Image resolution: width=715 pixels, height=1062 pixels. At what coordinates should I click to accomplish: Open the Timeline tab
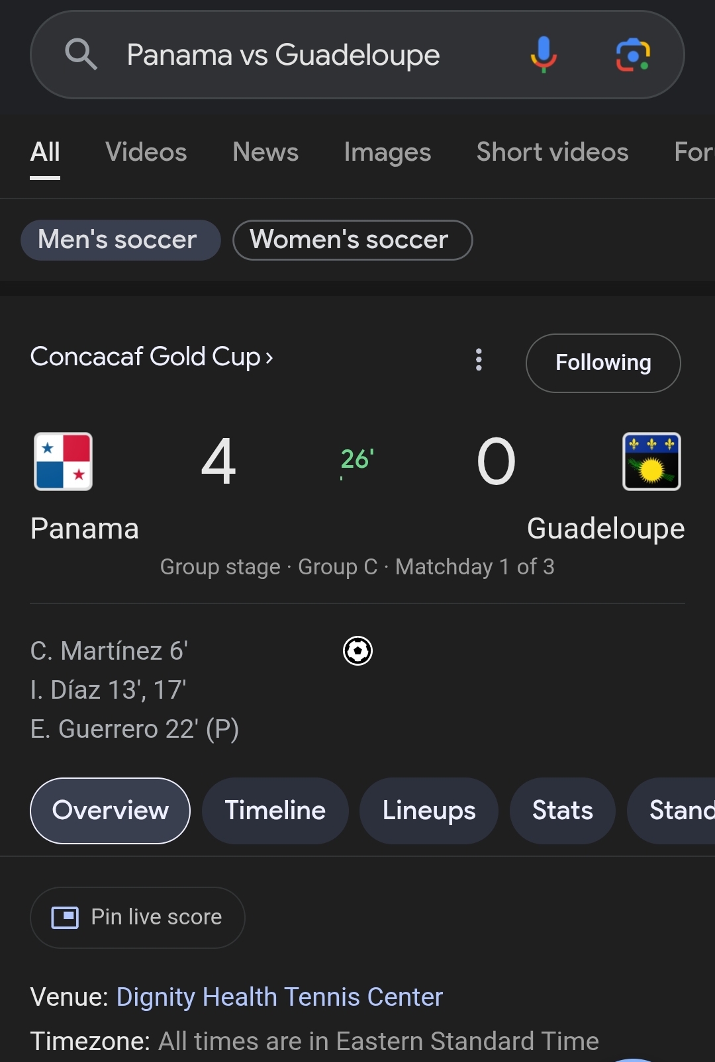(275, 811)
